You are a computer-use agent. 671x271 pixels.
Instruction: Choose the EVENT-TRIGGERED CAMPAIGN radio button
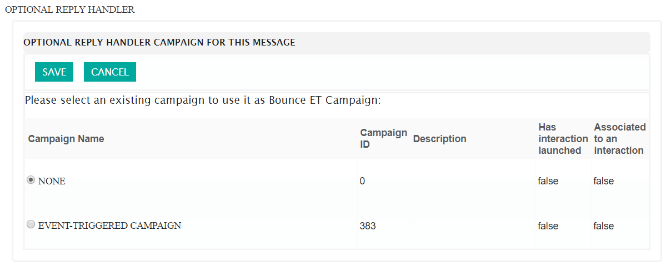click(x=31, y=225)
